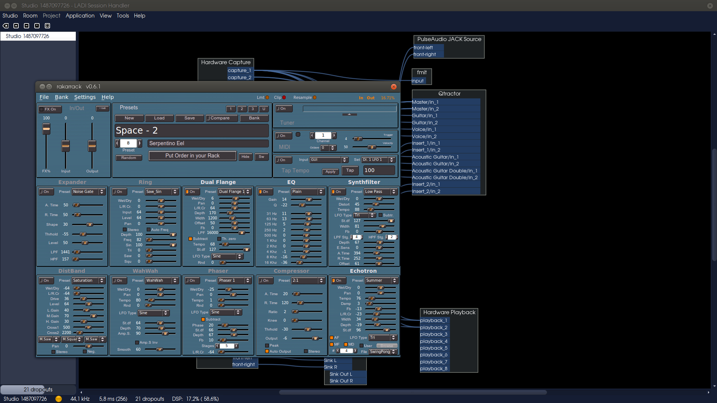
Task: Check the Ring Auto Freq checkbox
Action: coord(148,229)
